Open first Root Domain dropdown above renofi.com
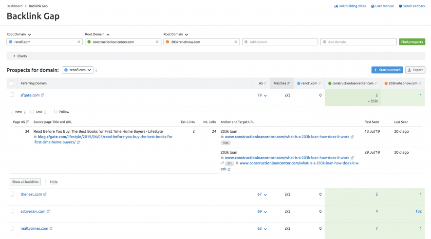This screenshot has height=239, width=431. (19, 35)
